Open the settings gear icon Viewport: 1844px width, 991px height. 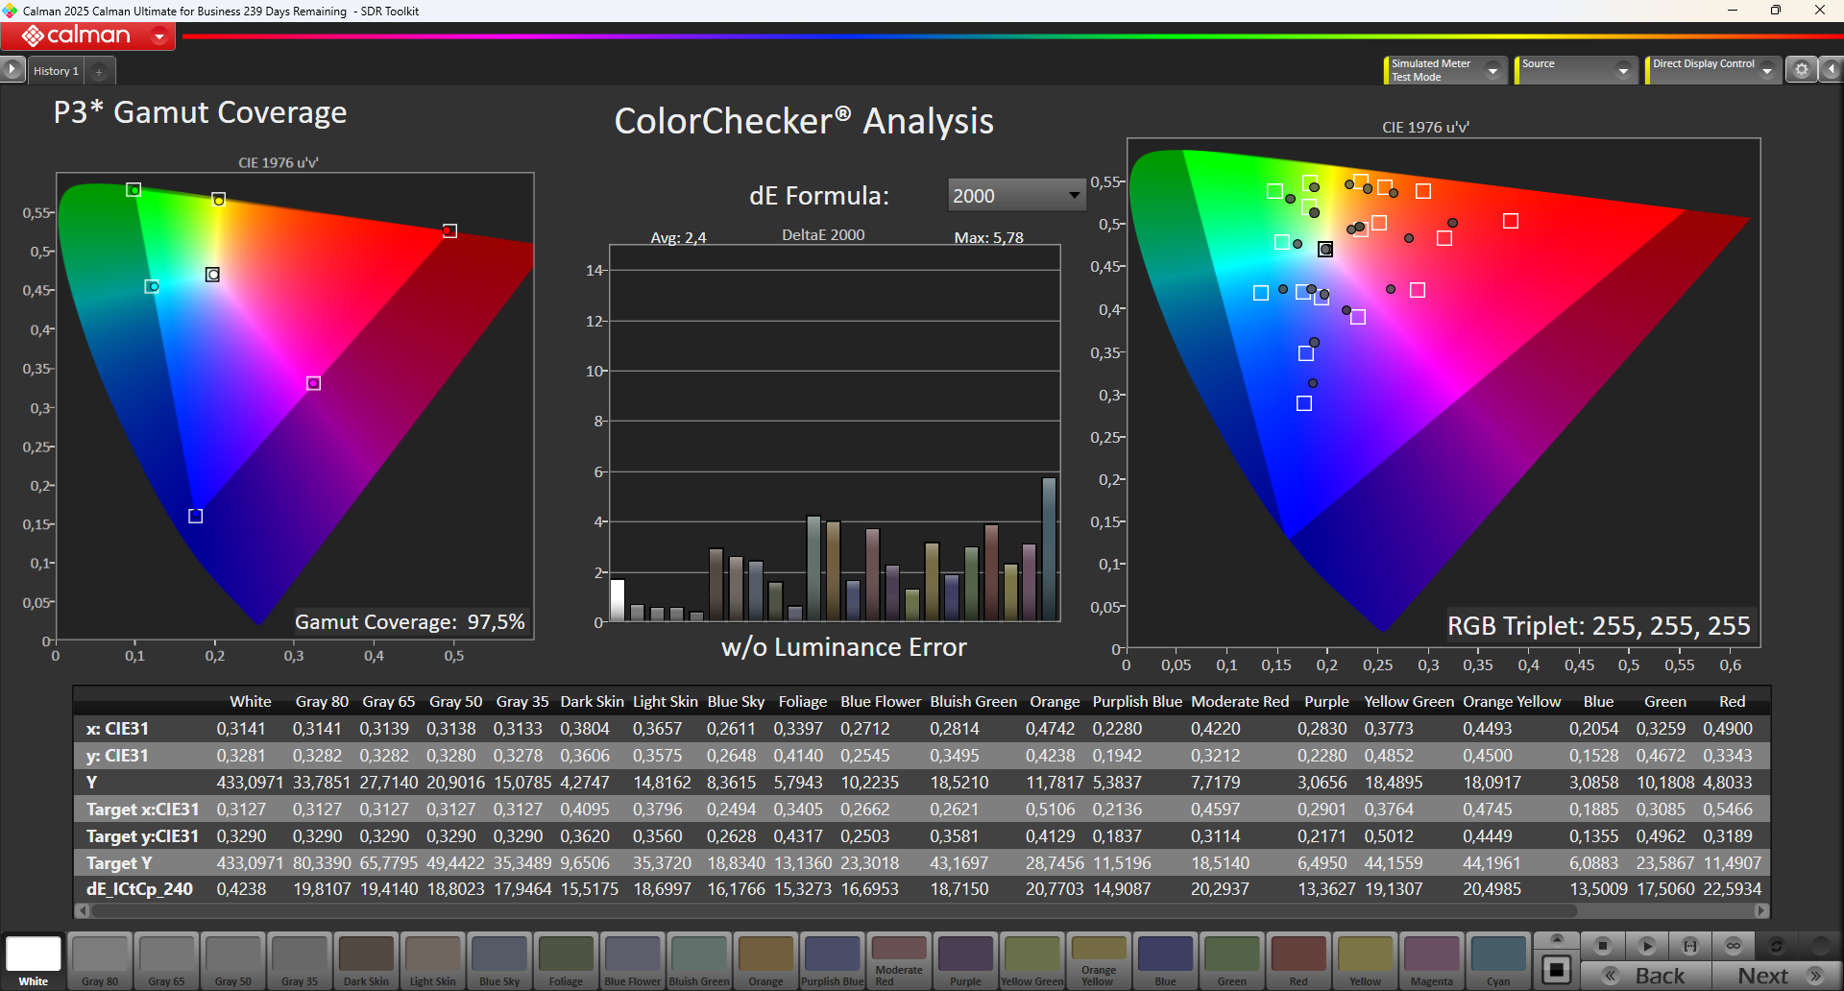[1802, 70]
